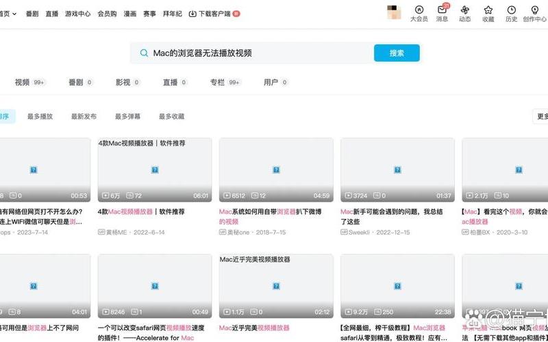Click the download icon beside 下载客户端

click(192, 14)
